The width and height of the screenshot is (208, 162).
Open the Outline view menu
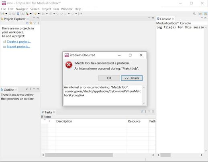point(31,89)
